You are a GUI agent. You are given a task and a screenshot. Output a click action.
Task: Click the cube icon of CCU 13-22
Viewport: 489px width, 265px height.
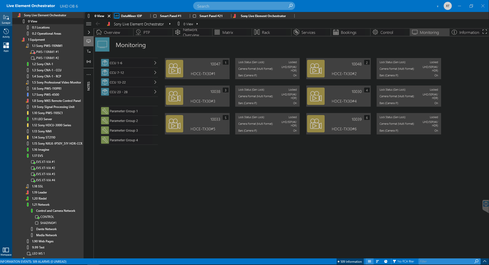point(105,82)
